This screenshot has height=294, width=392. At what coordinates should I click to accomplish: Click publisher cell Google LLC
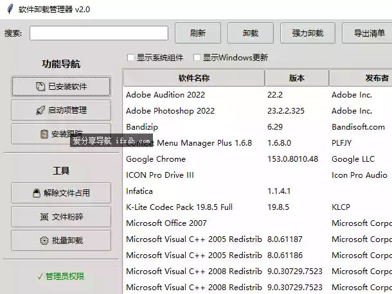pyautogui.click(x=353, y=159)
